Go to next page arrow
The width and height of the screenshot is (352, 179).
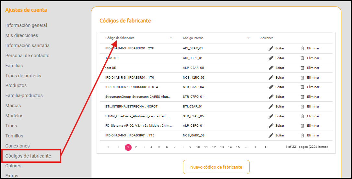tap(256, 147)
